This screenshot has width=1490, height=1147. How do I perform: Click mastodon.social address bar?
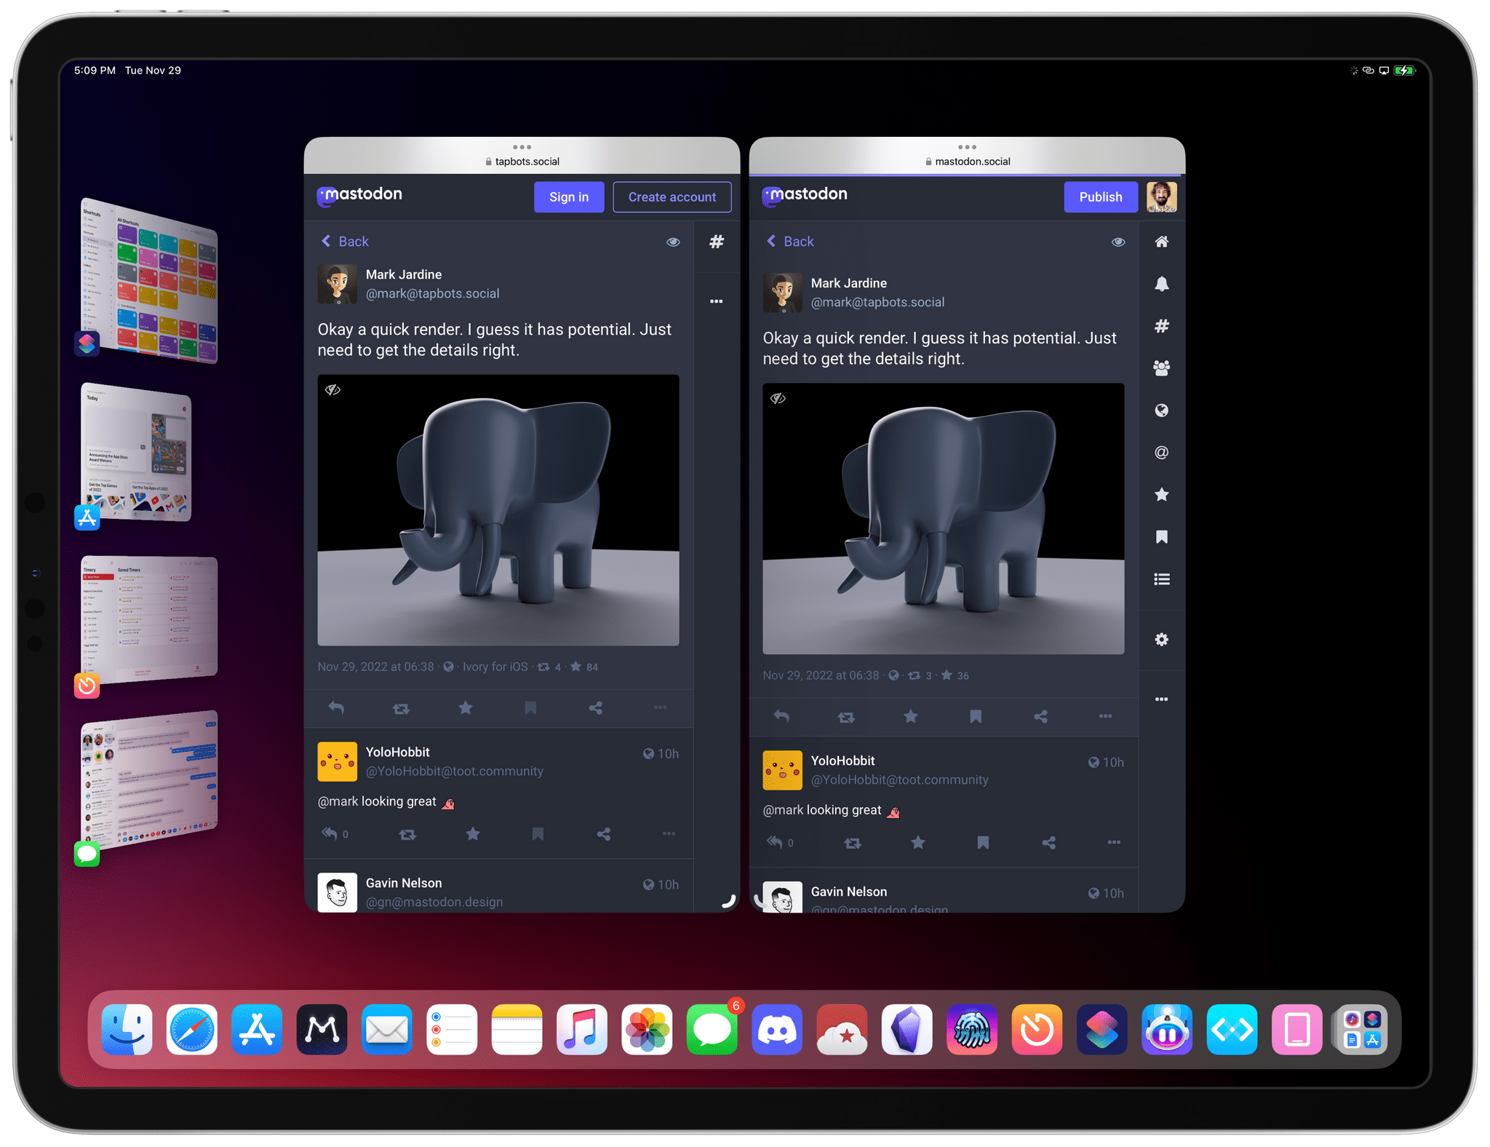tap(967, 162)
